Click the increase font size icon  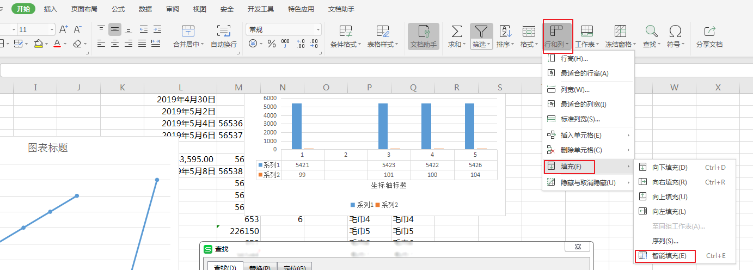tap(64, 29)
